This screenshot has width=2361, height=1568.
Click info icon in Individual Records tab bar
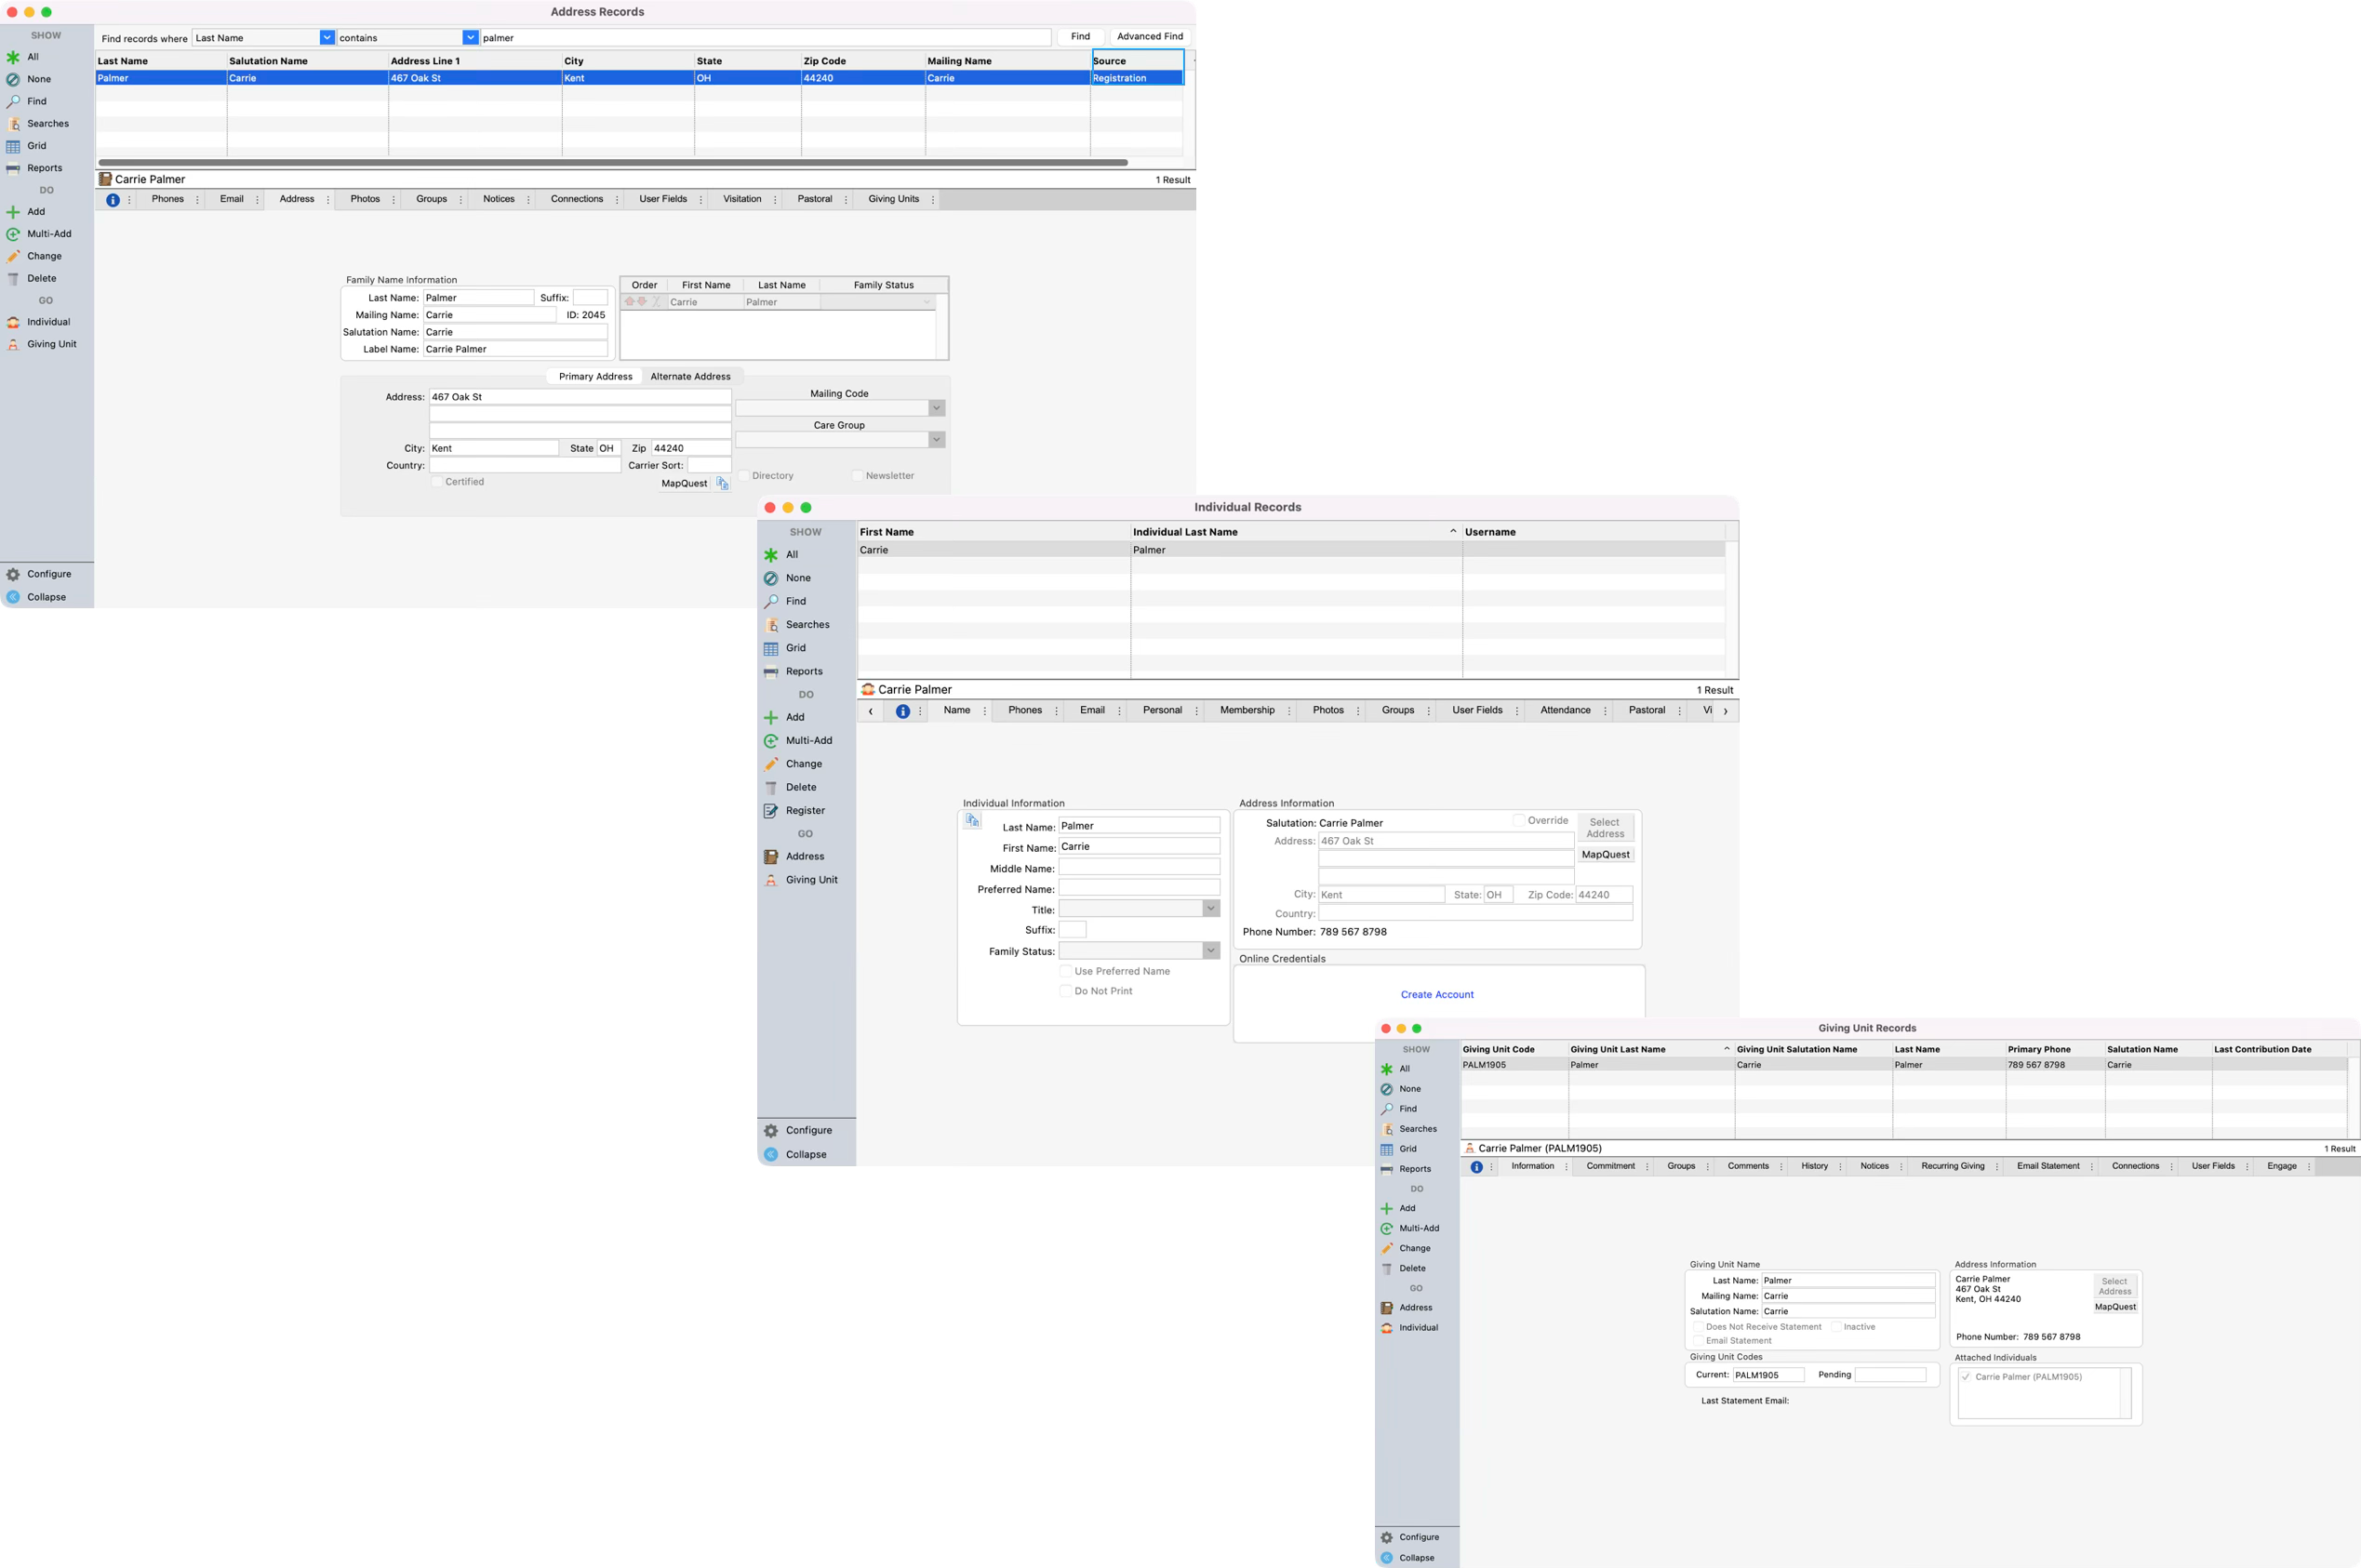[x=903, y=712]
